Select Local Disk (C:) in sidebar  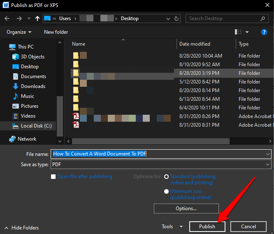(x=36, y=126)
